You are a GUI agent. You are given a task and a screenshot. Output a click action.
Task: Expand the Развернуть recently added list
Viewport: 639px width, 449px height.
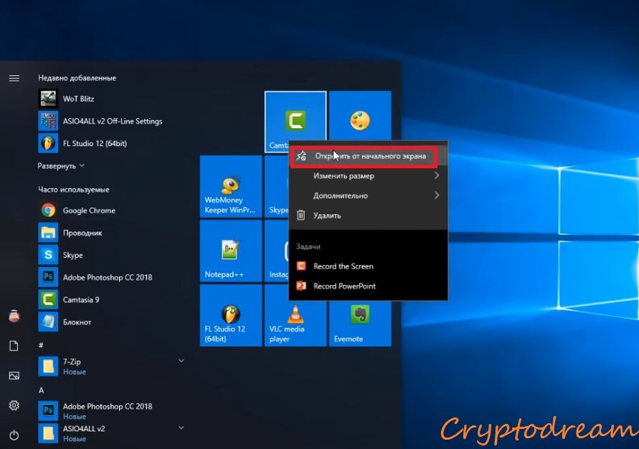61,165
